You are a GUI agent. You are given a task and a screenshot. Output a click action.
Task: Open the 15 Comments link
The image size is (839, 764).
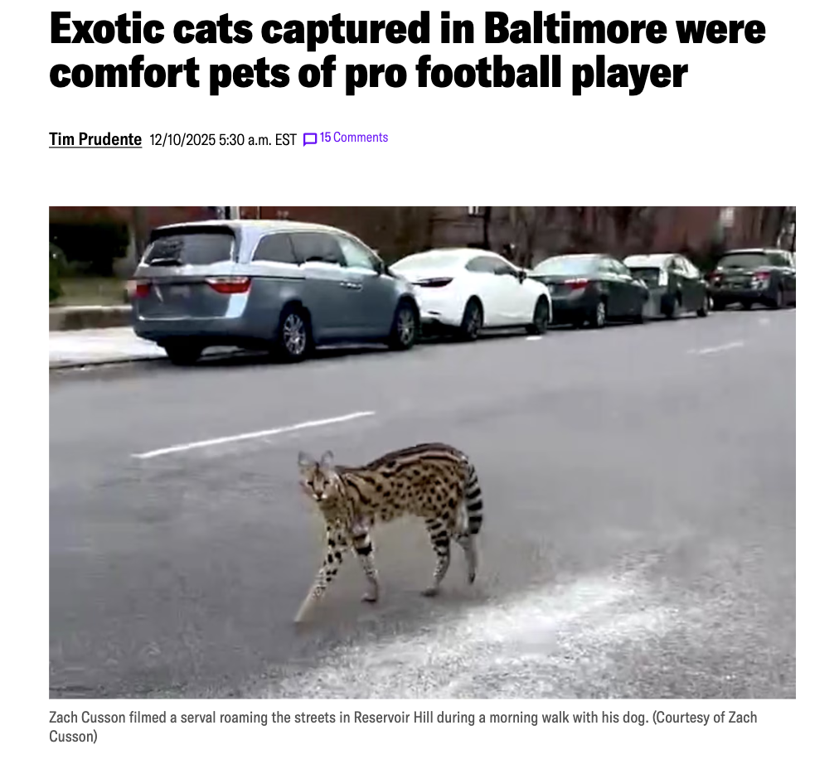click(354, 138)
